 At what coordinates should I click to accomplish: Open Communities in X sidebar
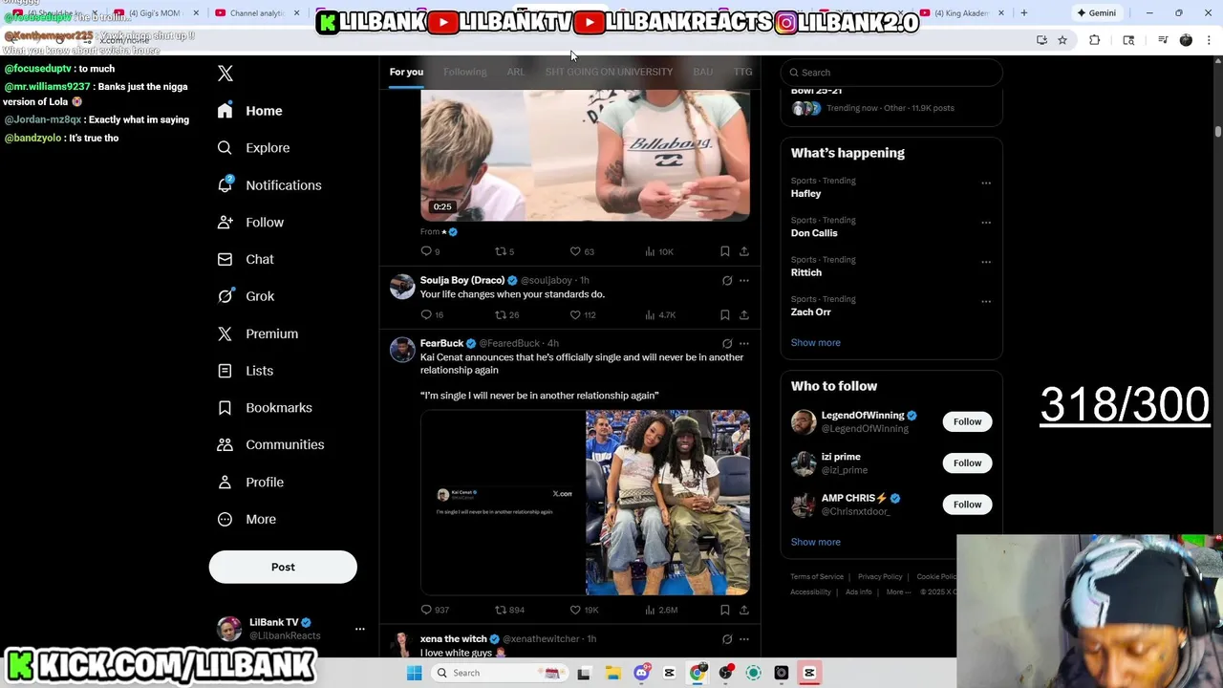click(x=270, y=445)
